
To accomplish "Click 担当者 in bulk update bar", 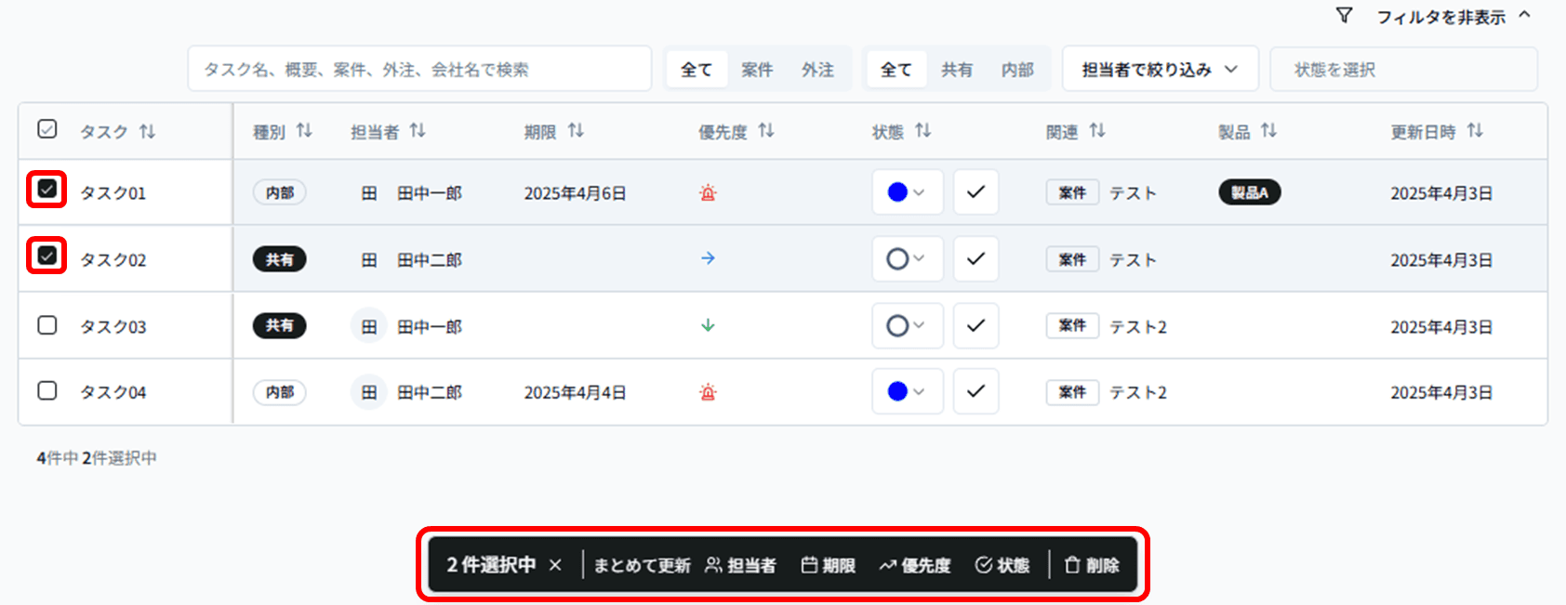I will (x=741, y=565).
